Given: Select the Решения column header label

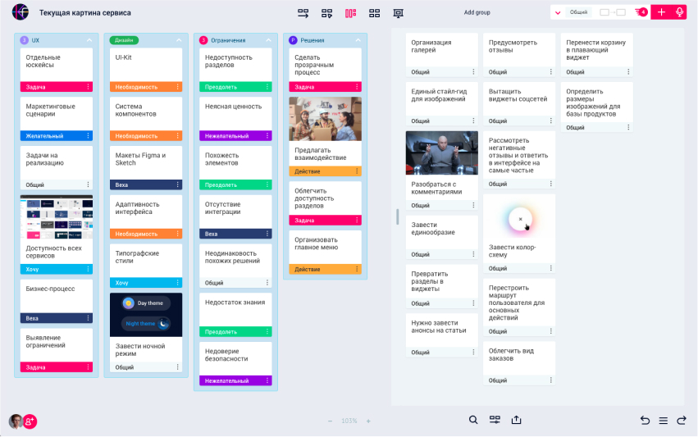Looking at the screenshot, I should pyautogui.click(x=312, y=40).
